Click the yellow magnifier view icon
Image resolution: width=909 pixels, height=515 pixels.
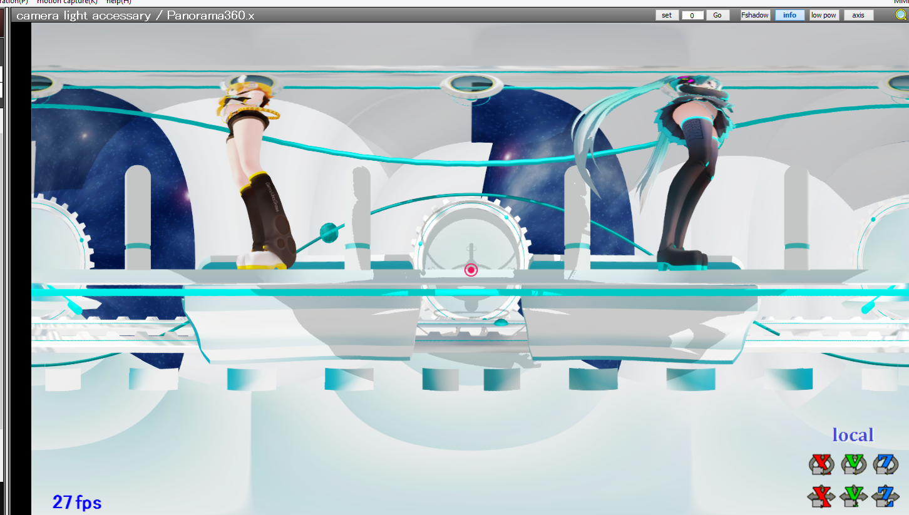click(900, 15)
